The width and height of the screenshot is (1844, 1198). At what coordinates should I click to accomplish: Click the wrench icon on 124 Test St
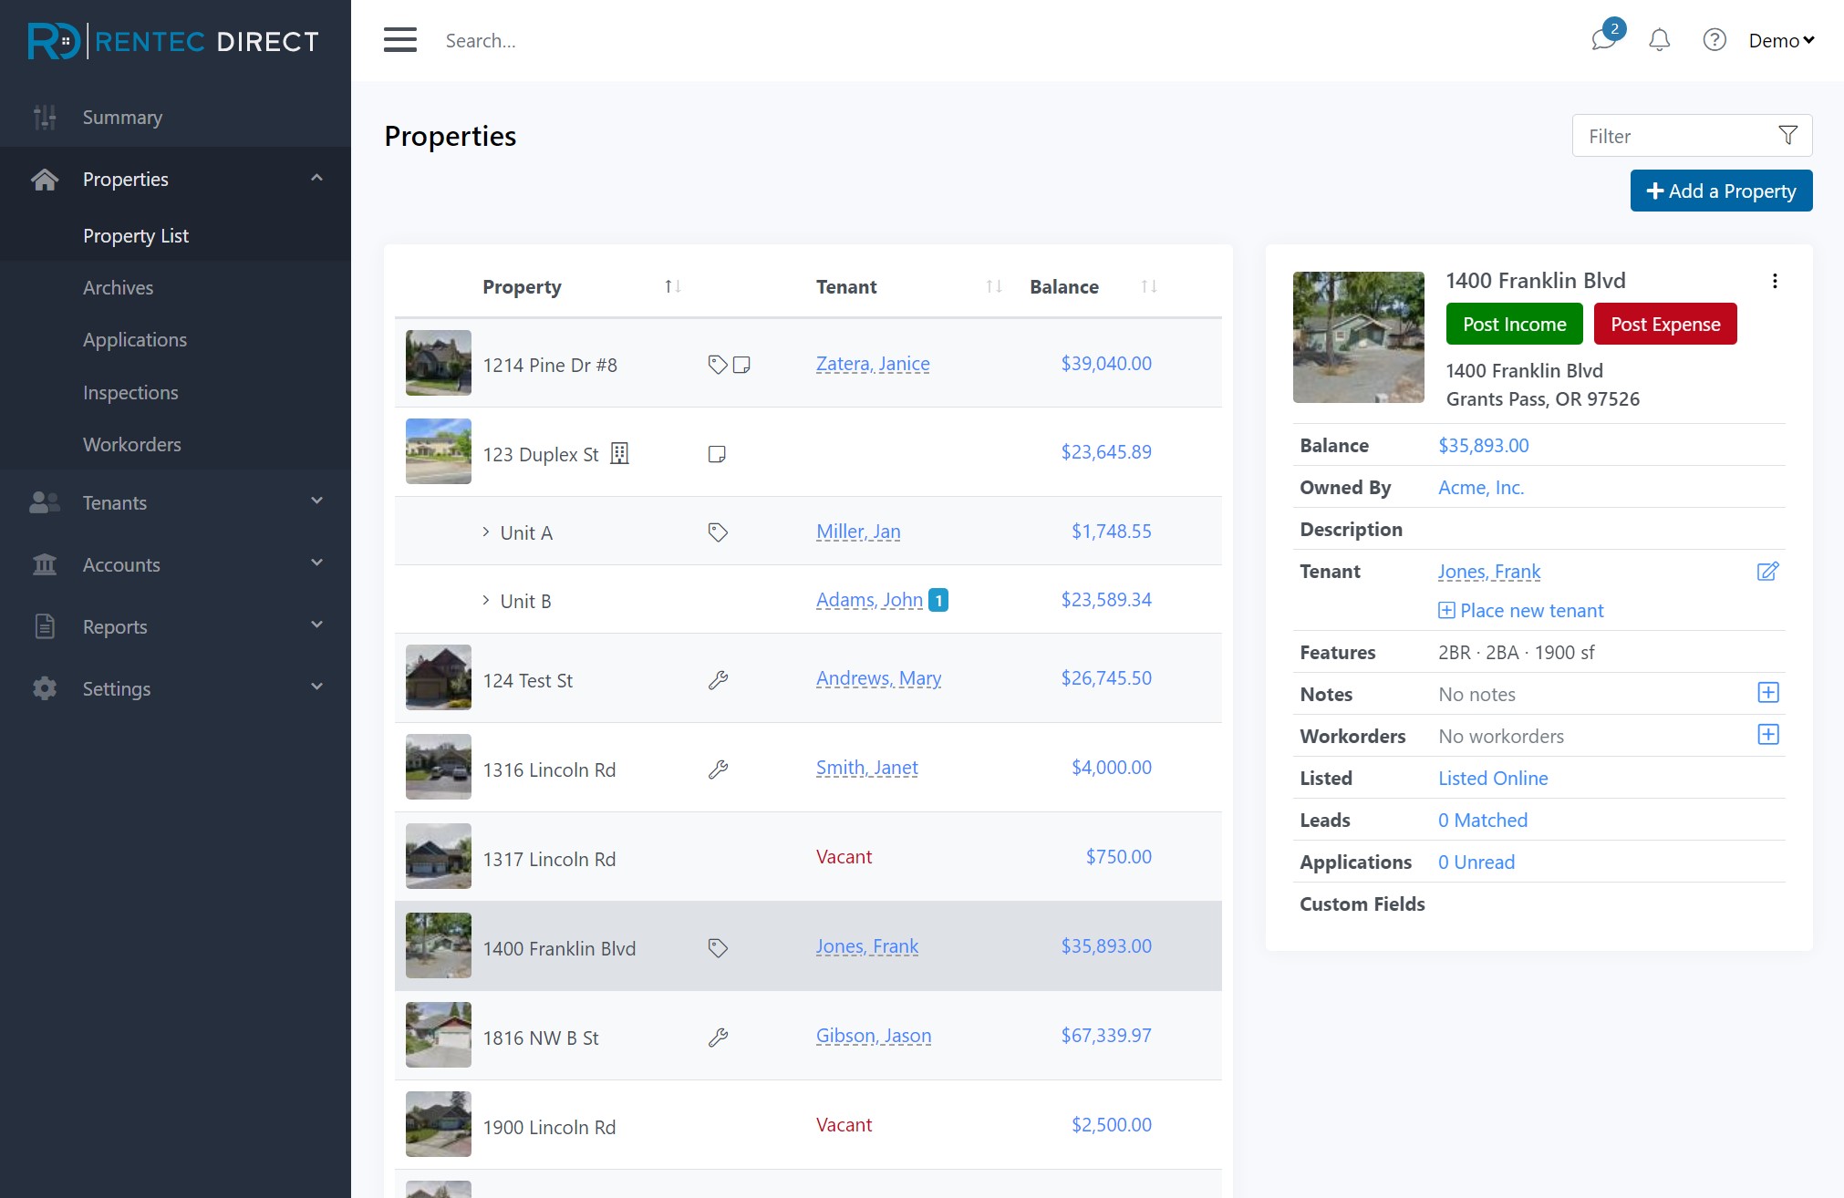[x=718, y=680]
